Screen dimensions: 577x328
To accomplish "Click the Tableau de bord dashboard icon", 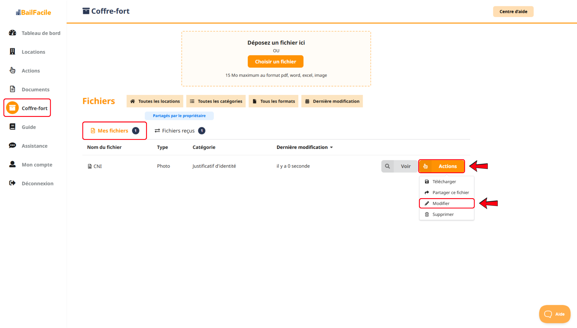I will pyautogui.click(x=12, y=33).
